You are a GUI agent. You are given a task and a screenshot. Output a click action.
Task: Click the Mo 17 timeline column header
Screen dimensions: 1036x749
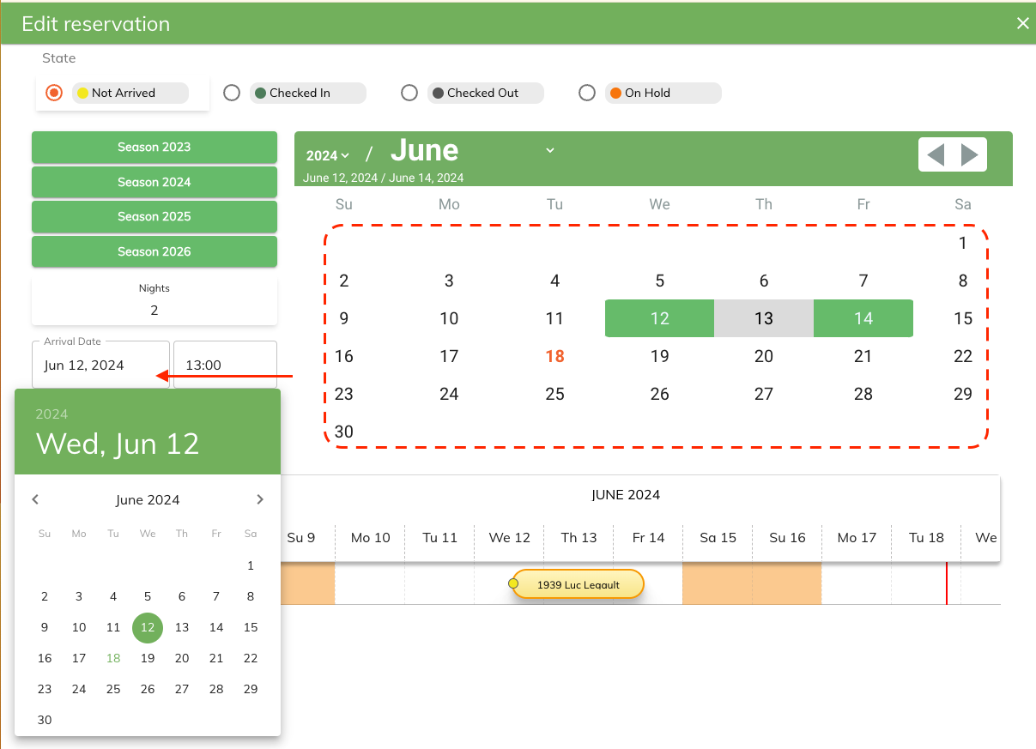(857, 537)
